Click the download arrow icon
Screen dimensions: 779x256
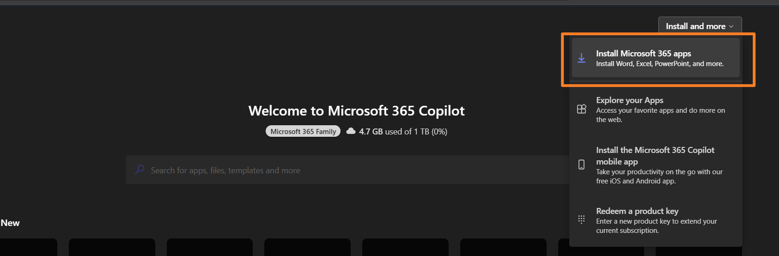(x=582, y=58)
